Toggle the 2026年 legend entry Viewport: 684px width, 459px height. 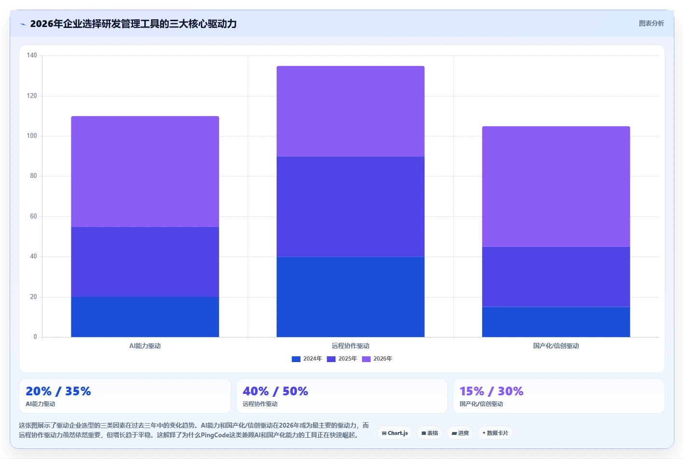click(377, 359)
